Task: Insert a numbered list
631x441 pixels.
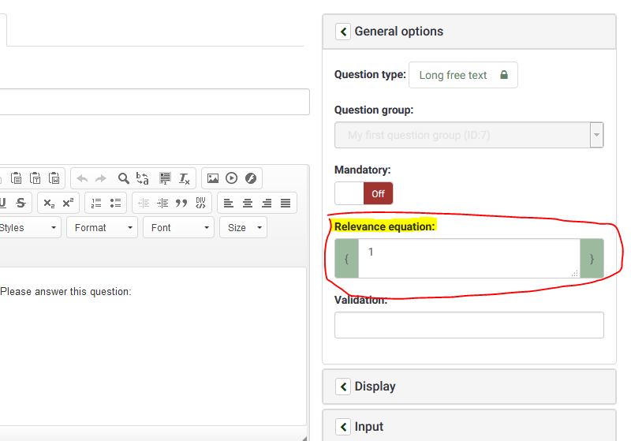Action: pos(96,203)
